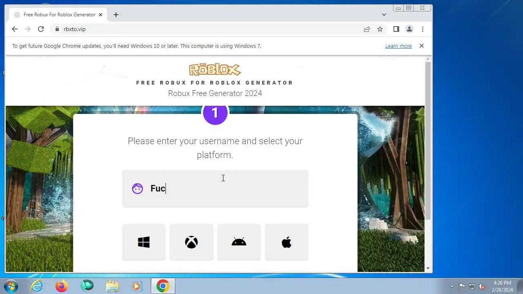Select the Android platform button

point(239,242)
